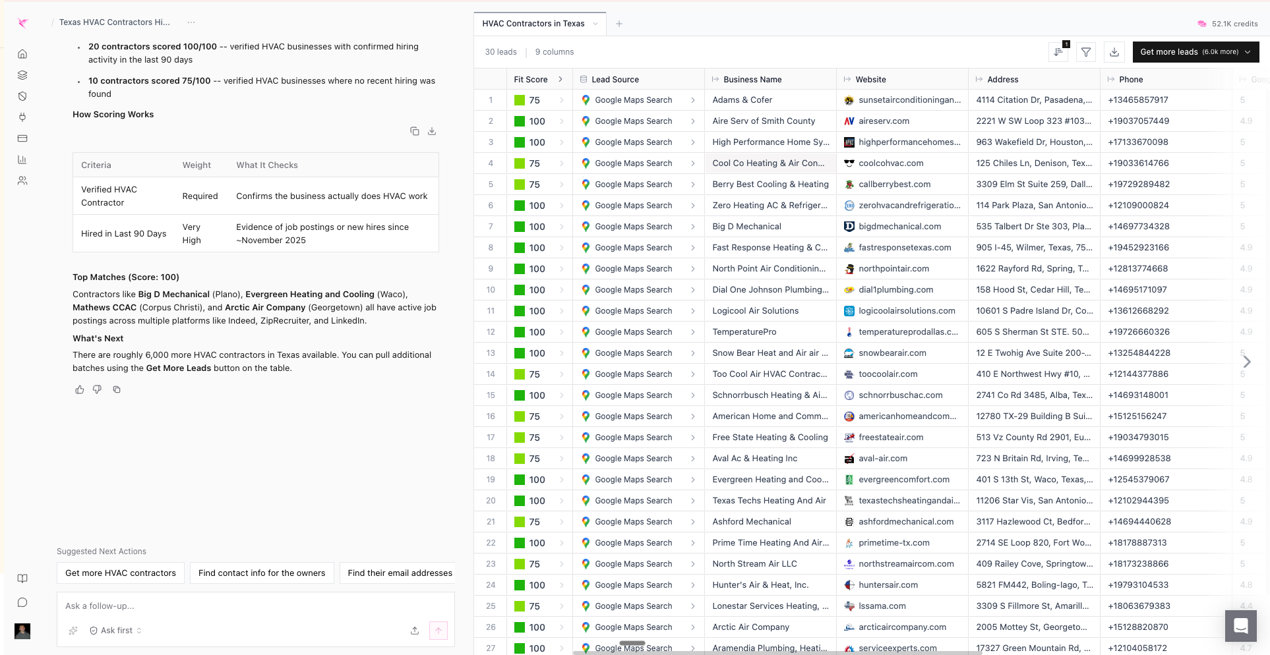Expand the Get more leads dropdown
This screenshot has width=1270, height=655.
click(1248, 51)
